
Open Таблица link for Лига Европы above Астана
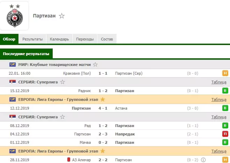pyautogui.click(x=219, y=99)
